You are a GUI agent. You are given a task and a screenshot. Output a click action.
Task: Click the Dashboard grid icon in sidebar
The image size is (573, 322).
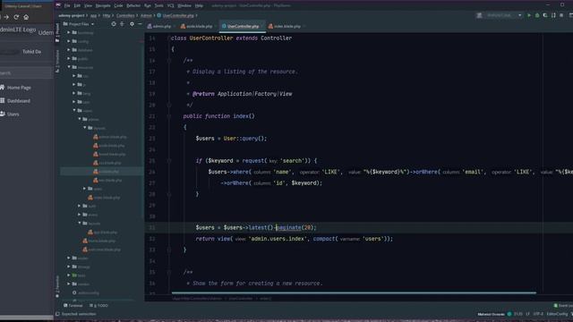3,100
